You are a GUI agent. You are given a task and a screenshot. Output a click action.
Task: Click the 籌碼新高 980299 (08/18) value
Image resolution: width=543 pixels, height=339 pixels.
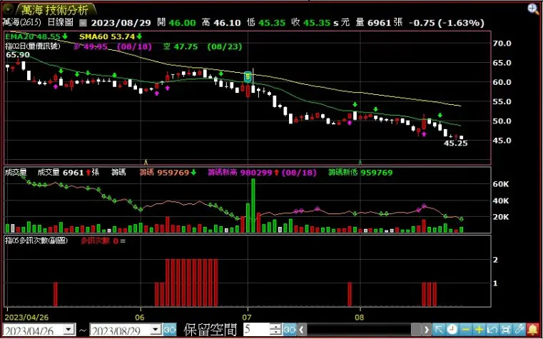[x=262, y=173]
